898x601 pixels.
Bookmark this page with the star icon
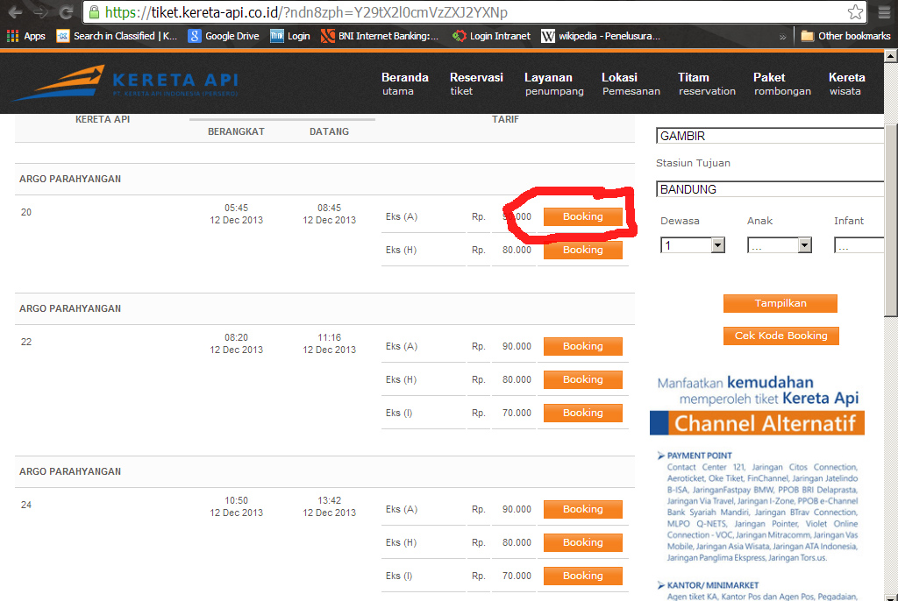(856, 12)
